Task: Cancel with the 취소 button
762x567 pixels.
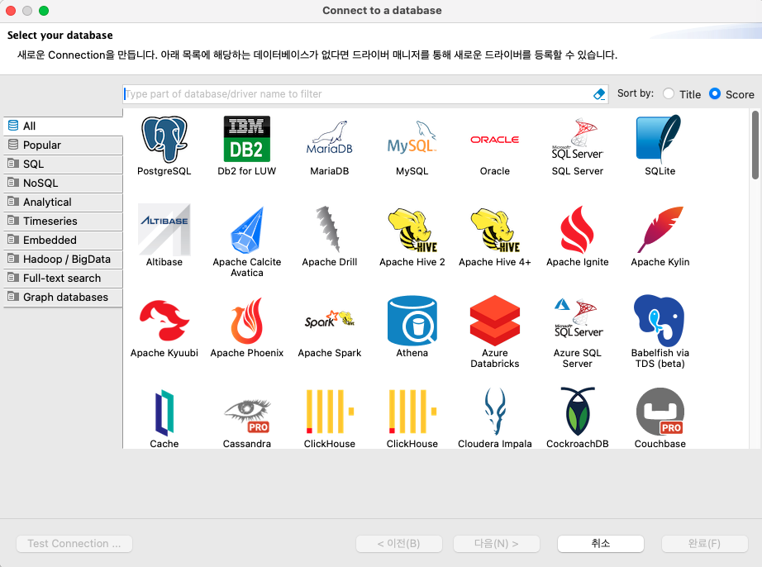Action: click(x=601, y=544)
